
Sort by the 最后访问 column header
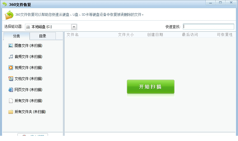(x=190, y=35)
